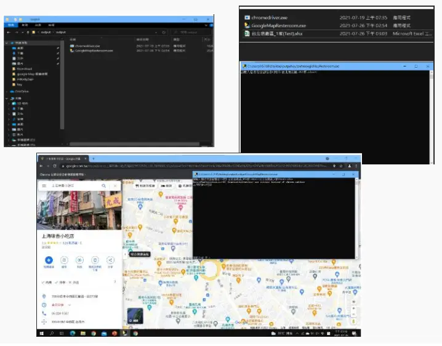This screenshot has height=346, width=442.
Task: Click the Send to phone icon
Action: coord(95,260)
